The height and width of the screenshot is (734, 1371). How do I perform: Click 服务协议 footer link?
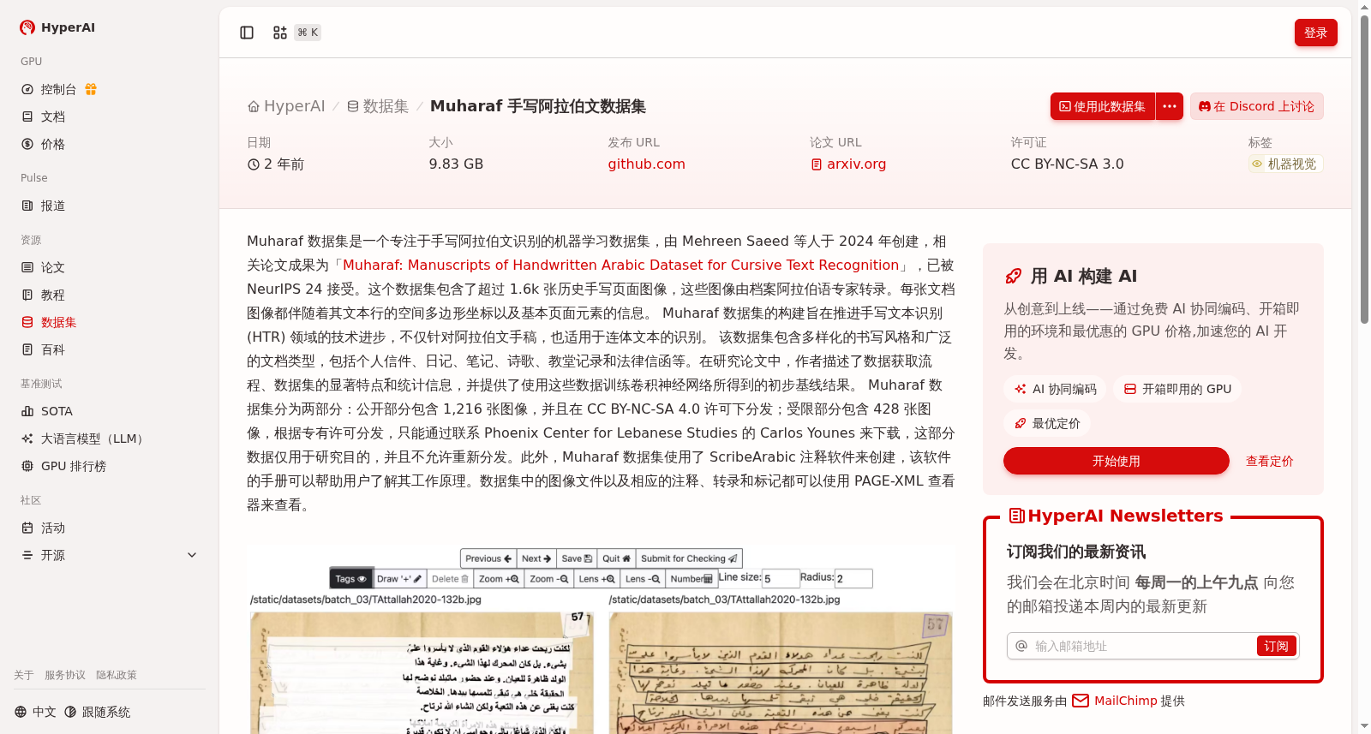65,675
